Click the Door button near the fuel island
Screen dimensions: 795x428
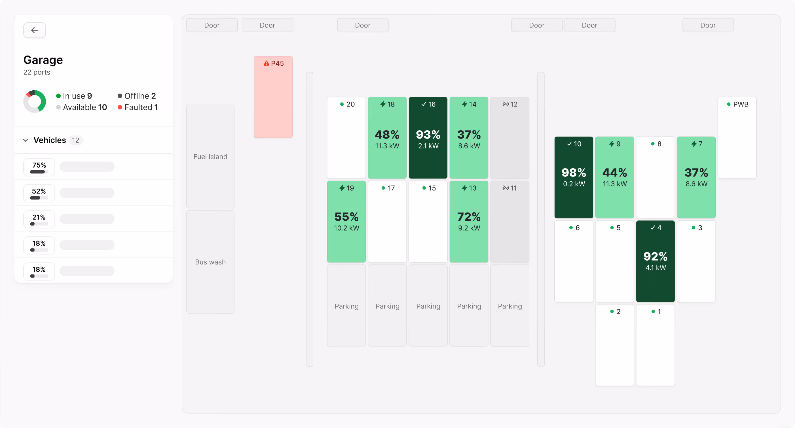point(212,25)
